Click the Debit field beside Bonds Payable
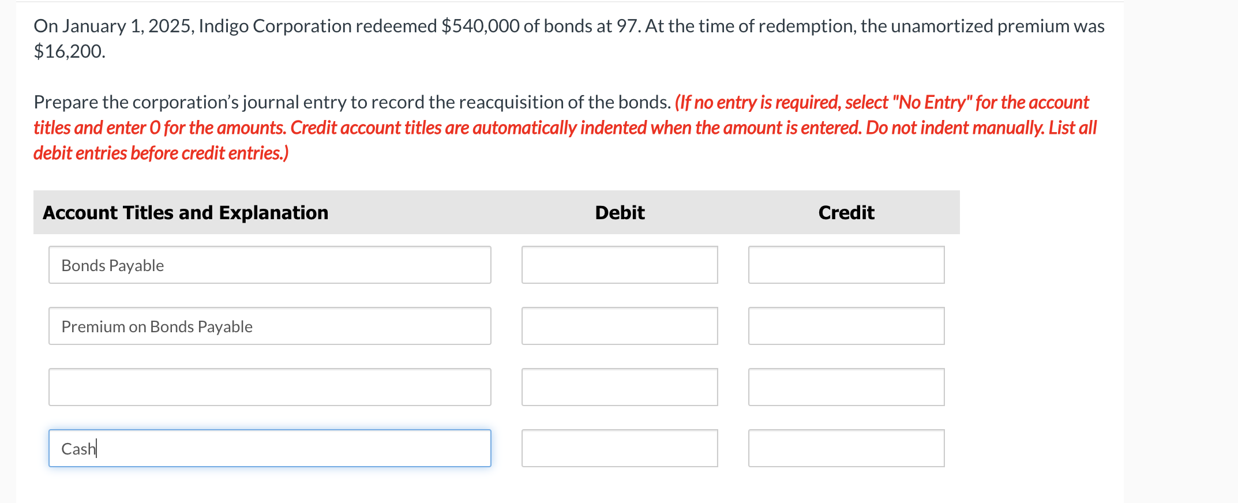 click(x=619, y=265)
